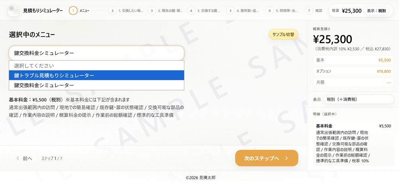Choose 鍵トラブル見積もりシミュレーター from the list

click(x=96, y=75)
